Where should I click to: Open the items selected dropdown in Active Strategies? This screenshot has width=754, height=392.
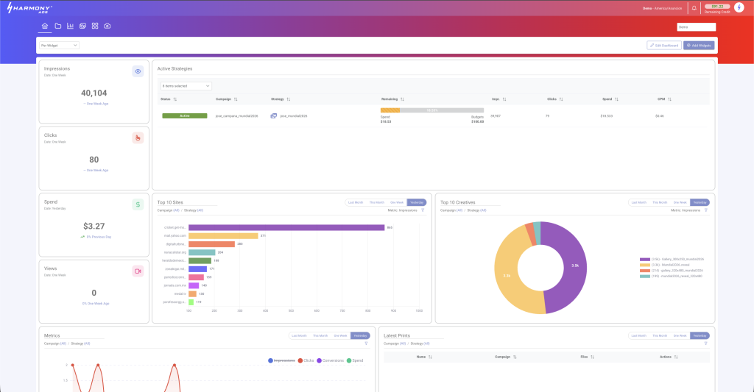(x=186, y=86)
